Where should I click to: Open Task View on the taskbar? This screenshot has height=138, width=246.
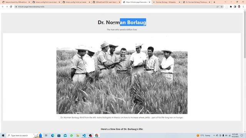pos(46,135)
